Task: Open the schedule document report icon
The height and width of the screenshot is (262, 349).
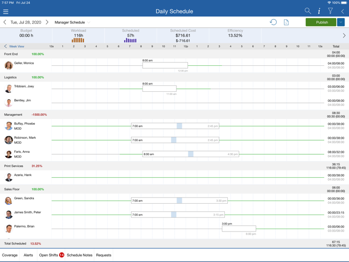Action: pyautogui.click(x=286, y=22)
